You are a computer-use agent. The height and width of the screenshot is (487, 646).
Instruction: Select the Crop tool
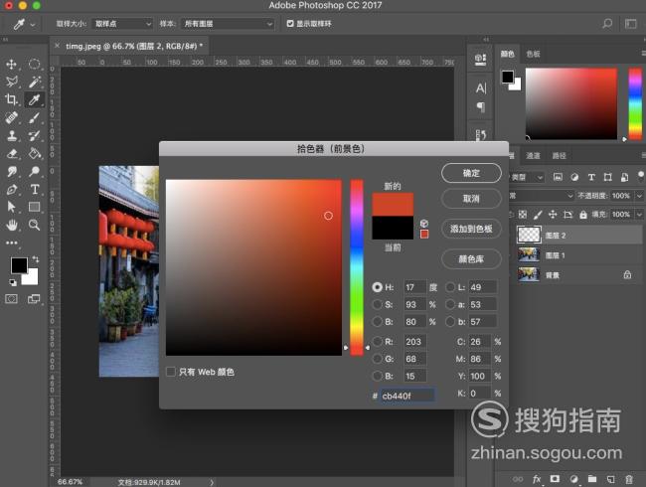(11, 99)
